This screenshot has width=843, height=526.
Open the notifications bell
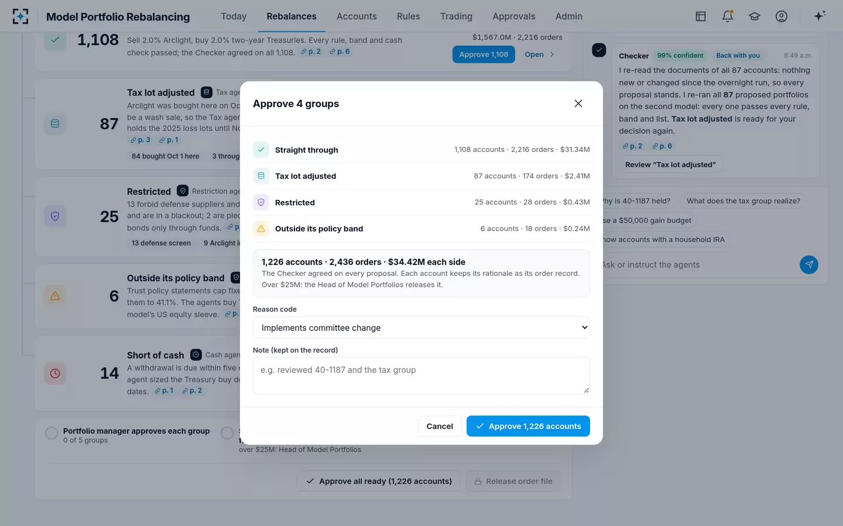[x=728, y=16]
